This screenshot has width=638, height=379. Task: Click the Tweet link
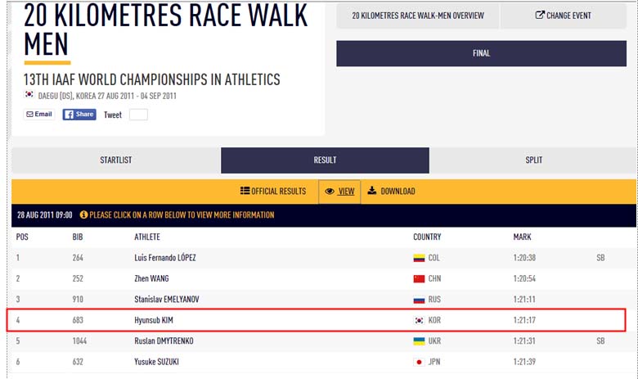(113, 115)
